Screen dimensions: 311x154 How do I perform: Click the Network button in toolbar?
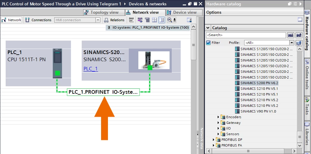coord(12,20)
